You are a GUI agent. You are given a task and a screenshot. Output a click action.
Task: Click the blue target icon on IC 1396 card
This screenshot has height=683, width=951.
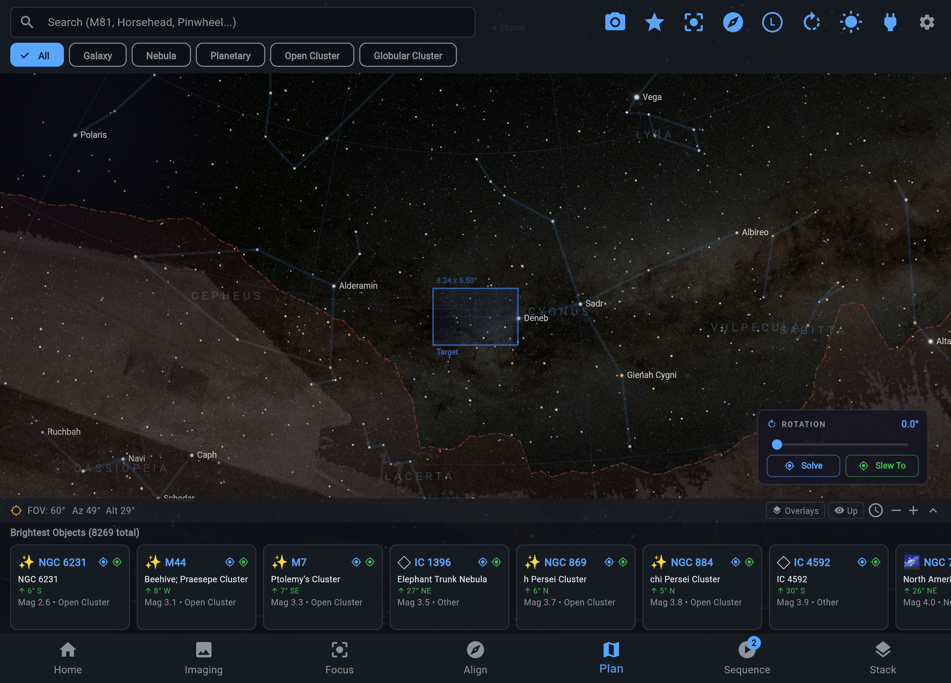point(483,562)
